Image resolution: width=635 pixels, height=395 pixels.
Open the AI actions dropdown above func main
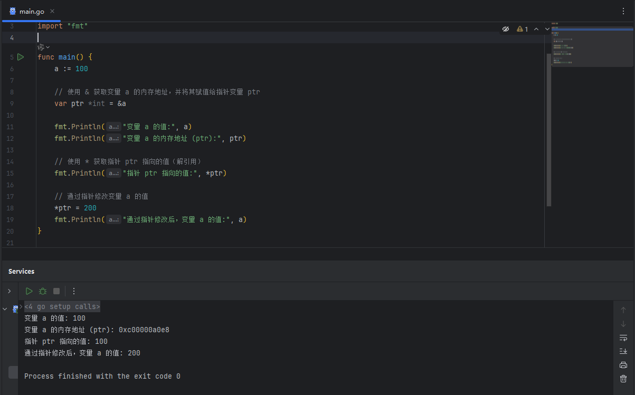tap(43, 47)
